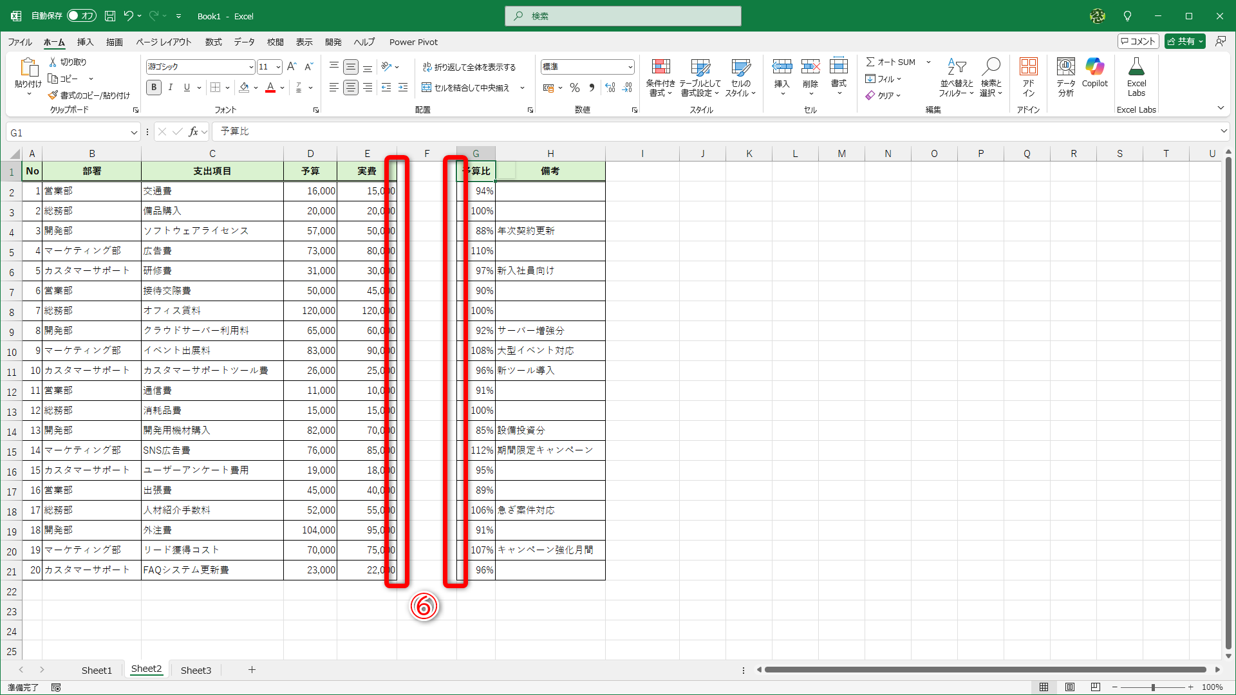Image resolution: width=1236 pixels, height=695 pixels.
Task: Click the Comments (コメント) button
Action: 1138,41
